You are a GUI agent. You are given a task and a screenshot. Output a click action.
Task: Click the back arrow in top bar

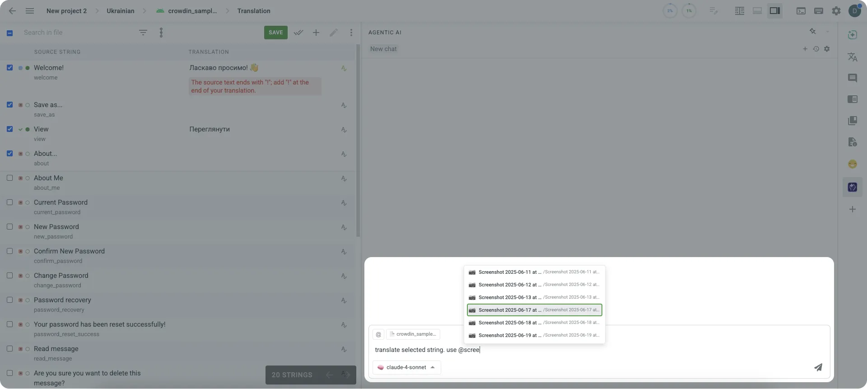point(12,11)
